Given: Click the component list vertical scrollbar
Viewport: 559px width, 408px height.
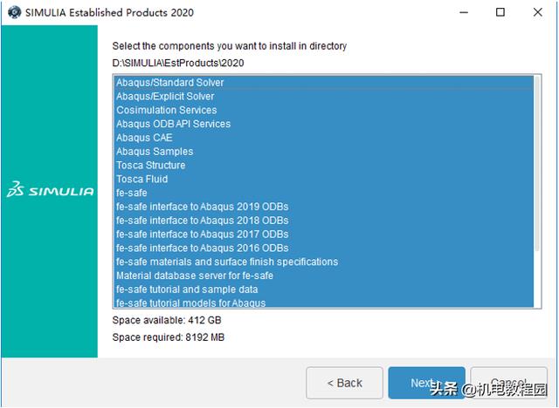Looking at the screenshot, I should (537, 164).
